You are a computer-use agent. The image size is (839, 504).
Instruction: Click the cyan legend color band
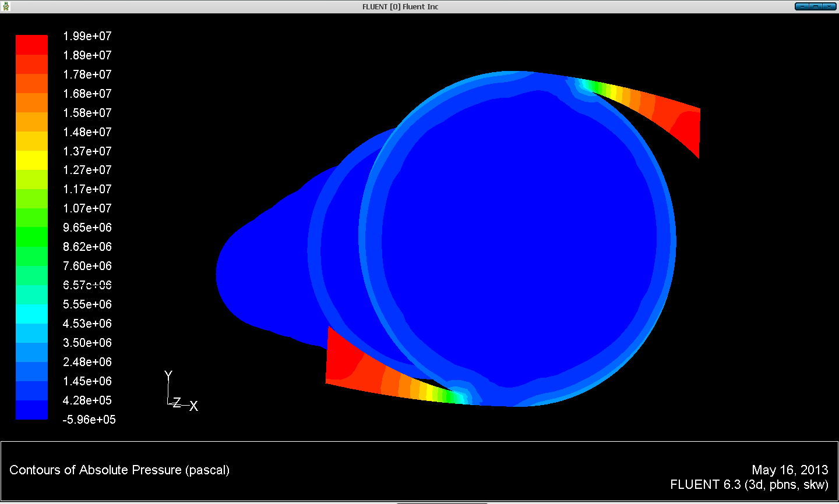tap(31, 314)
